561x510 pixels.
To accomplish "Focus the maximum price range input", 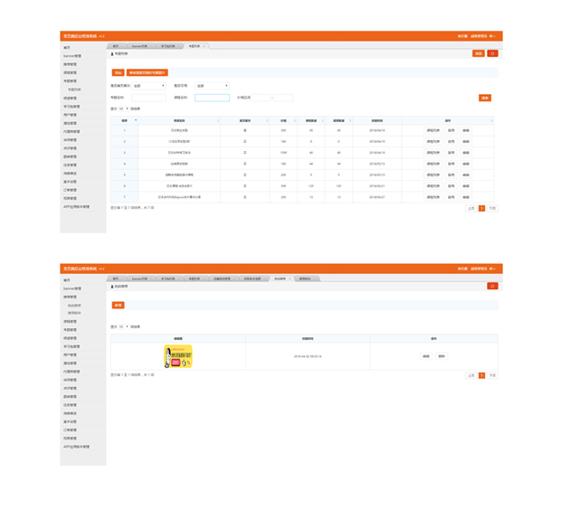I will click(x=283, y=98).
